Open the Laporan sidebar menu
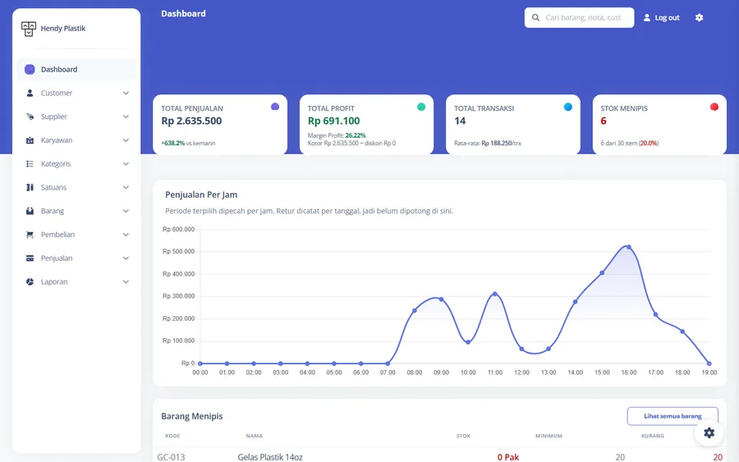 click(x=76, y=281)
